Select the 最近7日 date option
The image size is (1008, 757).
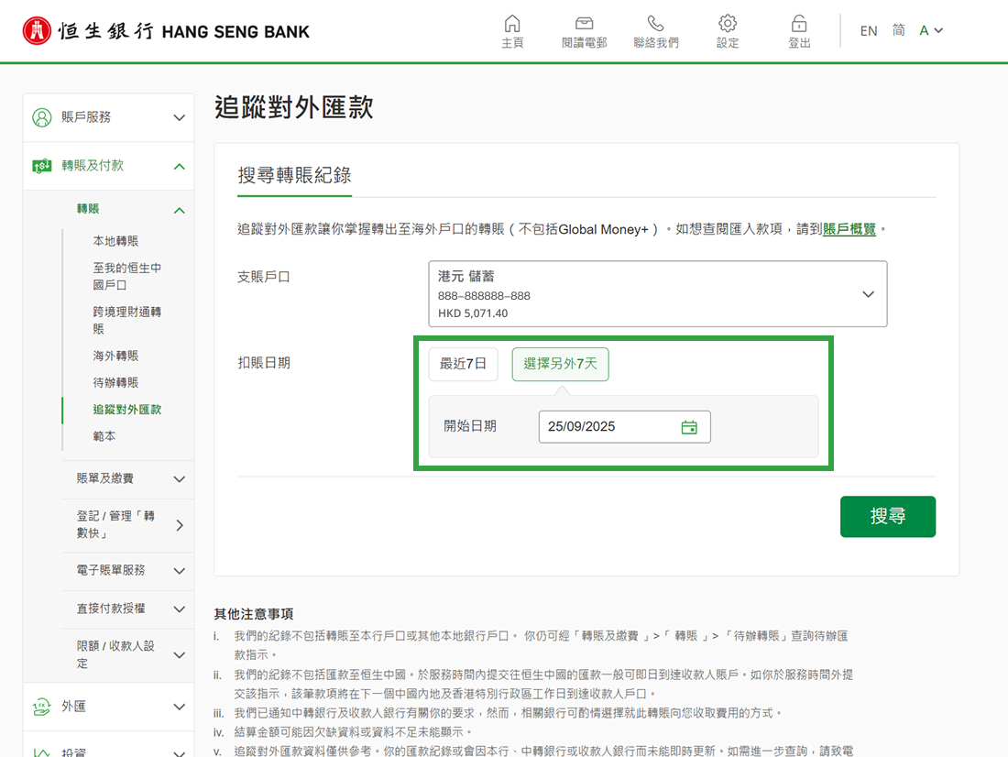[x=463, y=364]
